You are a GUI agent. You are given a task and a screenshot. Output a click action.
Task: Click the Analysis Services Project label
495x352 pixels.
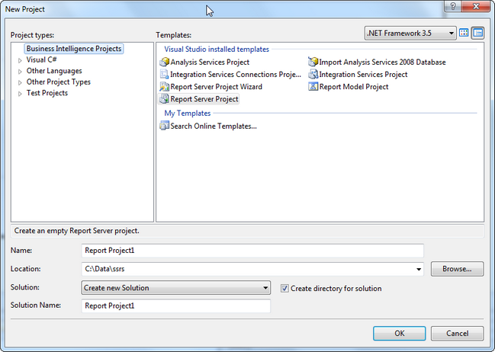tap(210, 62)
